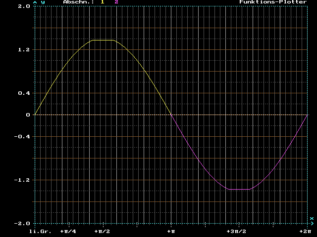
Task: Click the +3π/2 x-axis label
Action: click(236, 232)
